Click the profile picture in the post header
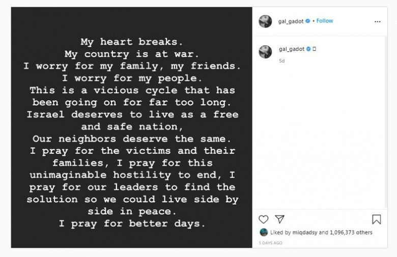The width and height of the screenshot is (397, 257). coord(265,21)
